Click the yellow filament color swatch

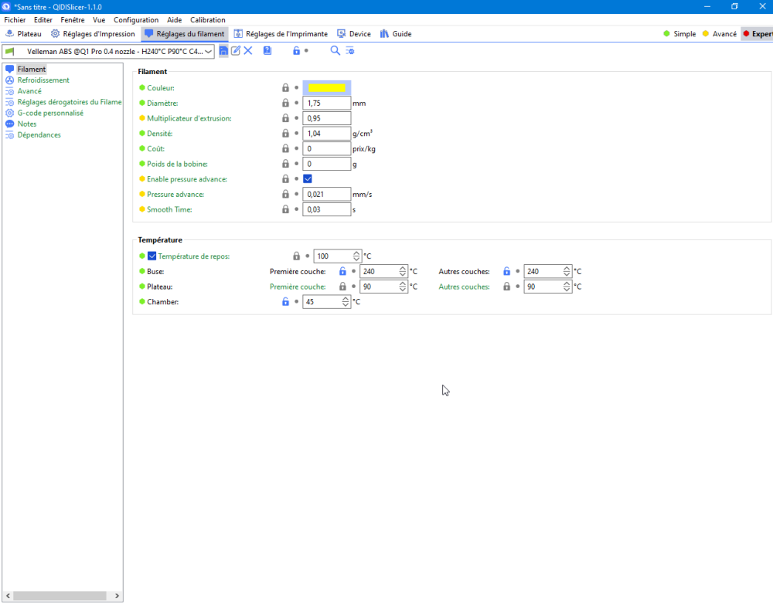(x=327, y=88)
